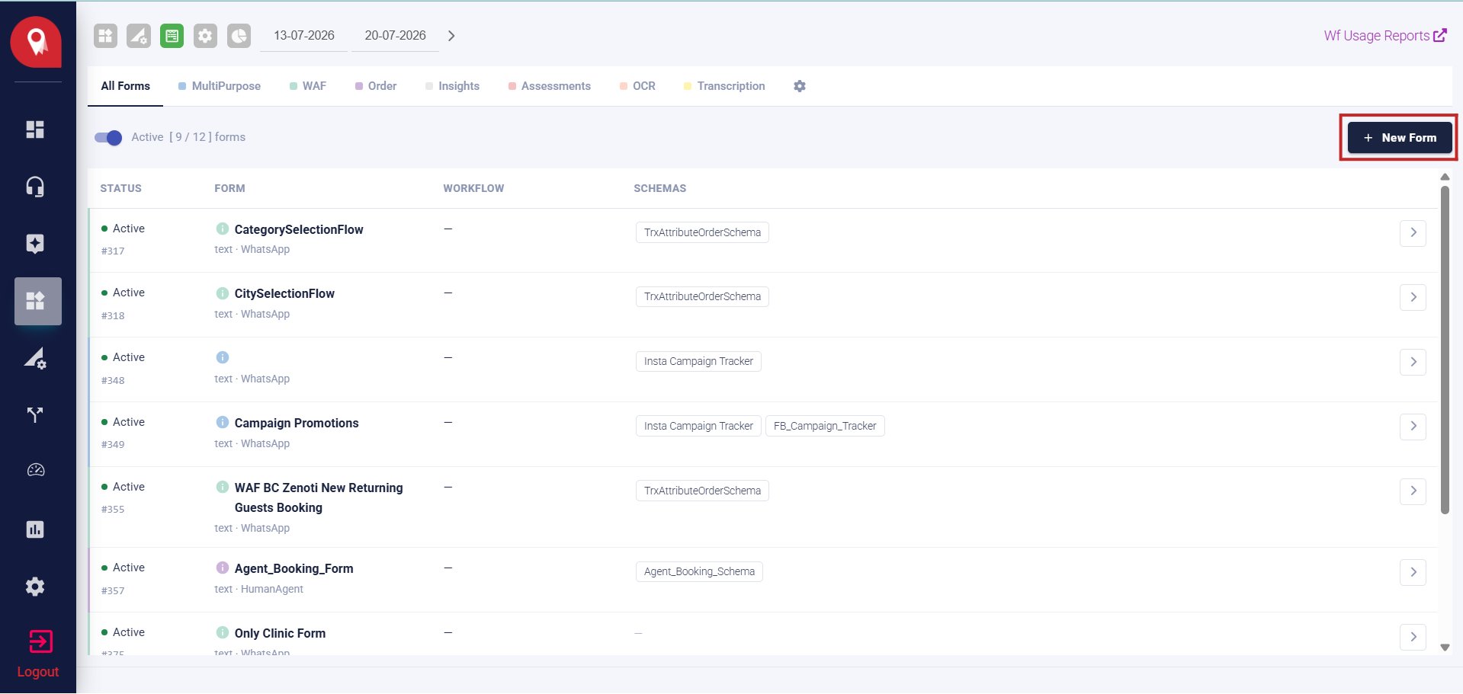Click the sparkle star sidebar icon
The width and height of the screenshot is (1463, 694).
[x=35, y=244]
